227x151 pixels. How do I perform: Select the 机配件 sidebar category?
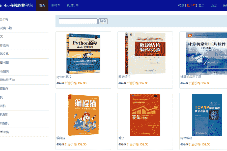coord(24,115)
